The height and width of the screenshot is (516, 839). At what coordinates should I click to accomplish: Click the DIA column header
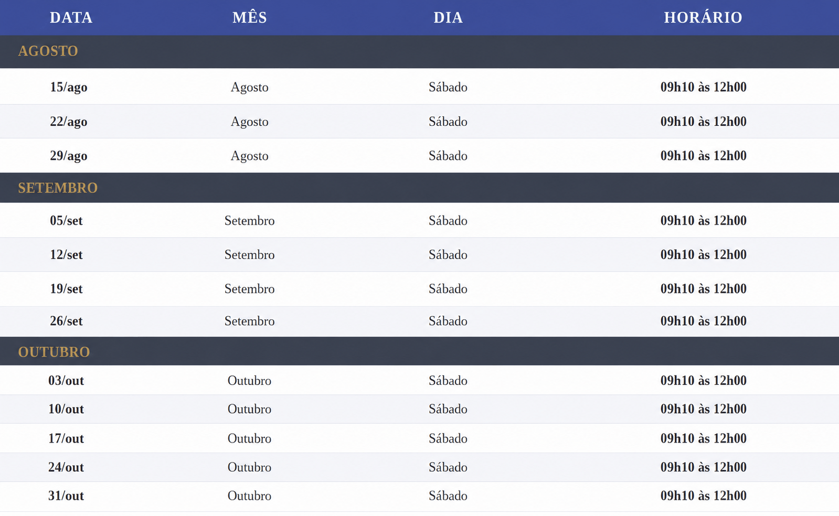click(448, 17)
